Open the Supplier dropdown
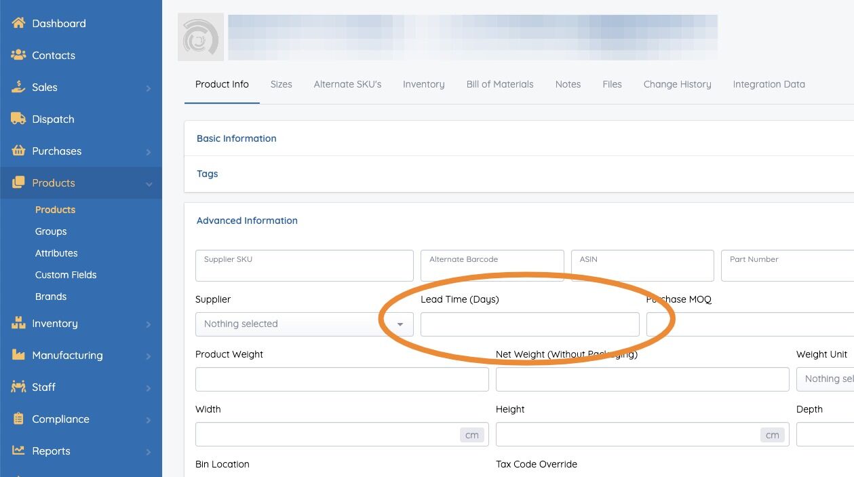Viewport: 854px width, 477px height. (304, 324)
